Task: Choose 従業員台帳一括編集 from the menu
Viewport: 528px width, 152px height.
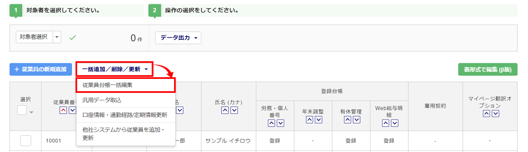Action: (x=126, y=85)
